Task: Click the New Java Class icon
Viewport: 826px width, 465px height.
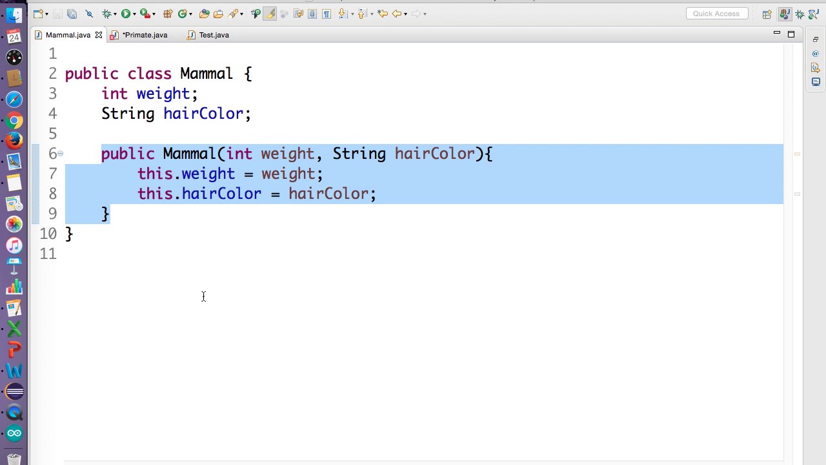Action: [x=183, y=14]
